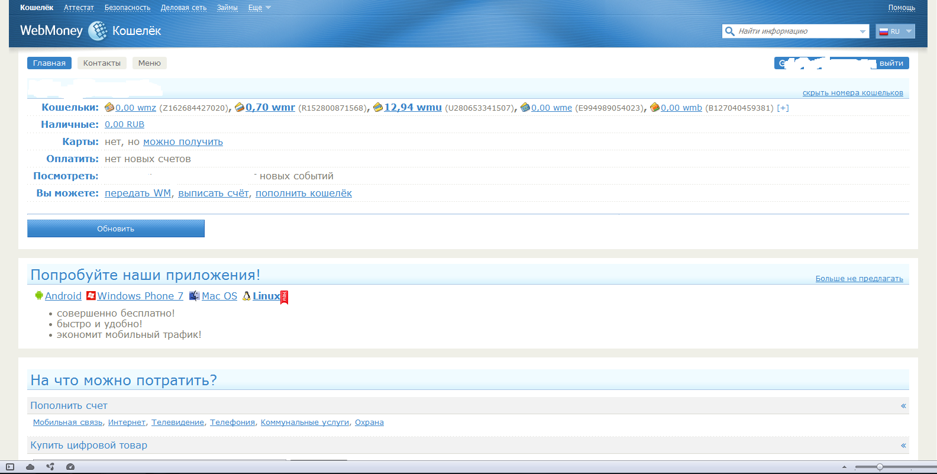Open the Деловая сеть top menu item
The width and height of the screenshot is (937, 474).
tap(183, 8)
